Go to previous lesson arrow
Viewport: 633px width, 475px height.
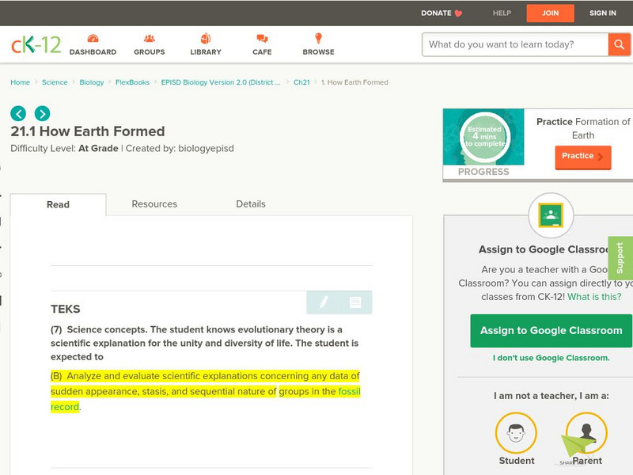coord(18,113)
